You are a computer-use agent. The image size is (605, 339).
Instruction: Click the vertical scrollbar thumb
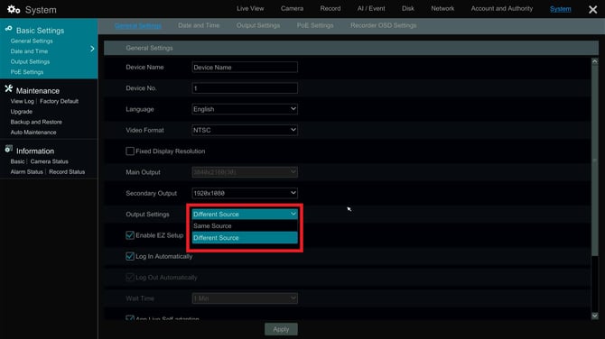tap(594, 160)
